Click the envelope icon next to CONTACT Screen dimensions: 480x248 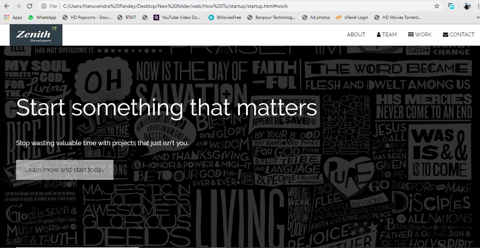(445, 34)
